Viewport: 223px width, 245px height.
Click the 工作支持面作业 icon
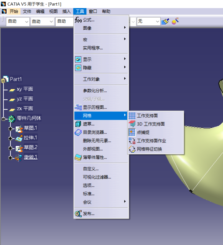132,141
